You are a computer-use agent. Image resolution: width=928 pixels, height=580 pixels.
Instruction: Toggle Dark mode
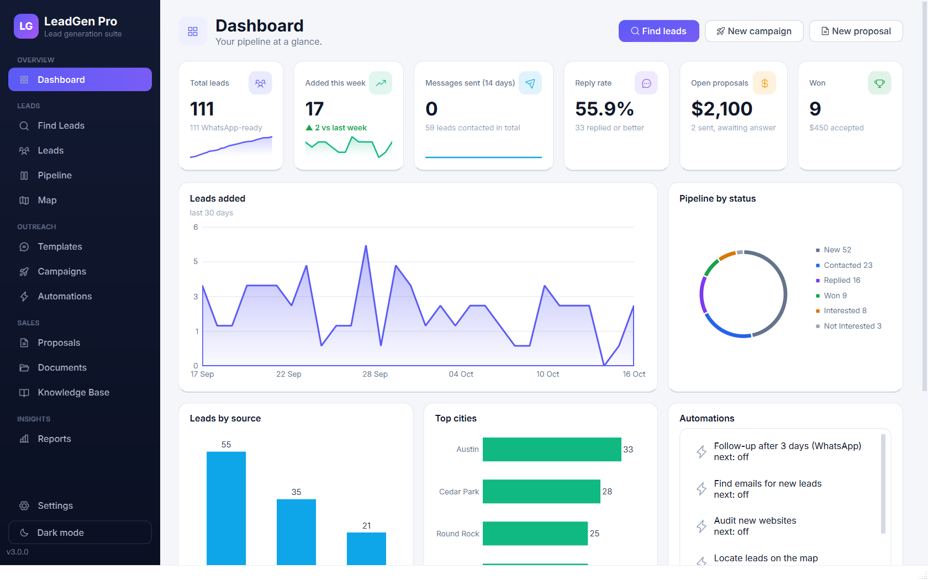(80, 532)
